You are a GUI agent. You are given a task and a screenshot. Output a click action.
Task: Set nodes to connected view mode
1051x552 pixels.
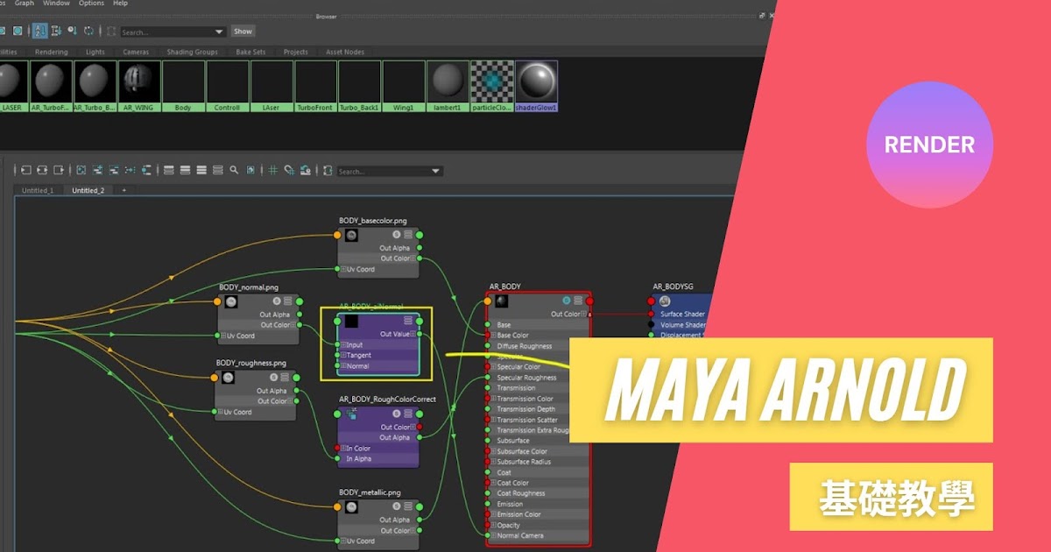(x=185, y=170)
